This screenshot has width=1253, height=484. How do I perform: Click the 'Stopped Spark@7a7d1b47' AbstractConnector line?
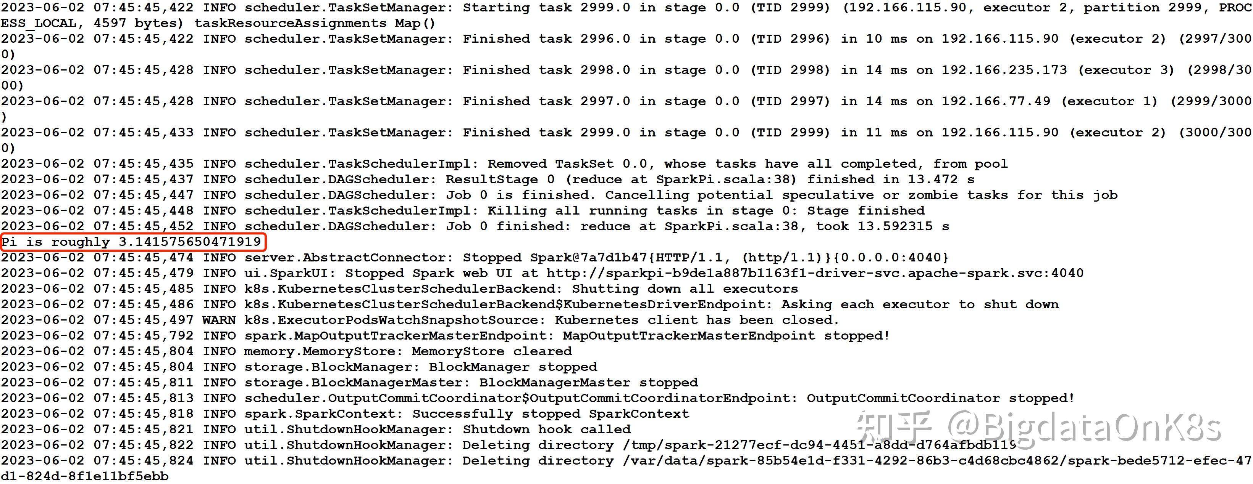click(475, 258)
